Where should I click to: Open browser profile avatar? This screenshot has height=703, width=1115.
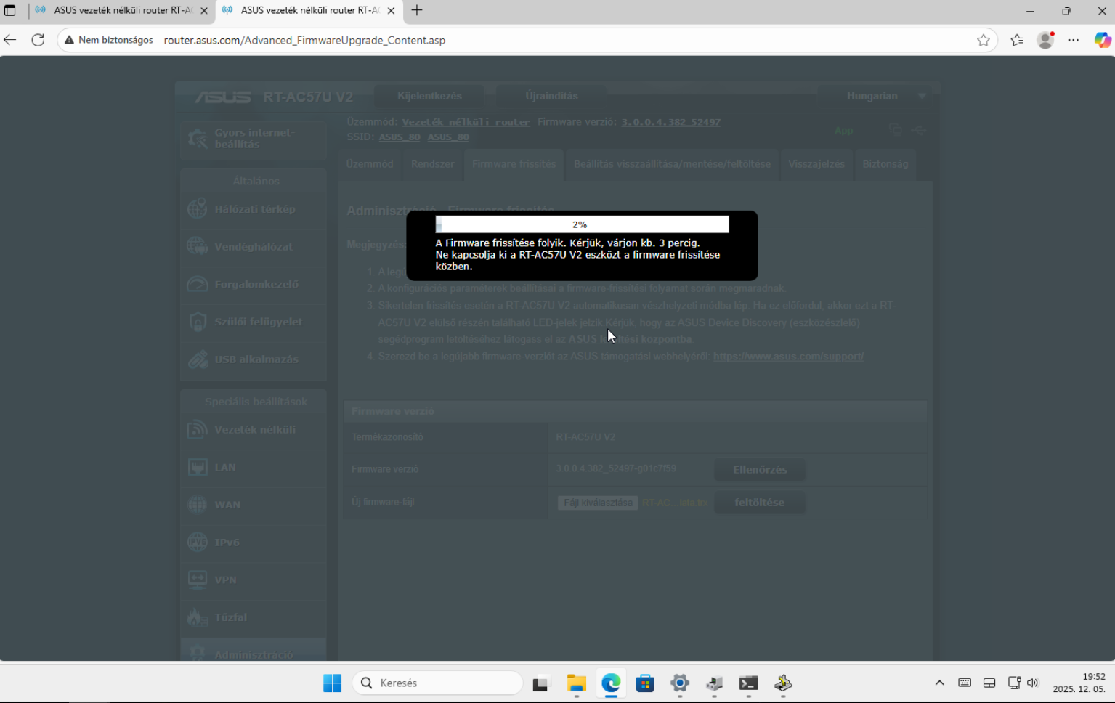pyautogui.click(x=1045, y=40)
